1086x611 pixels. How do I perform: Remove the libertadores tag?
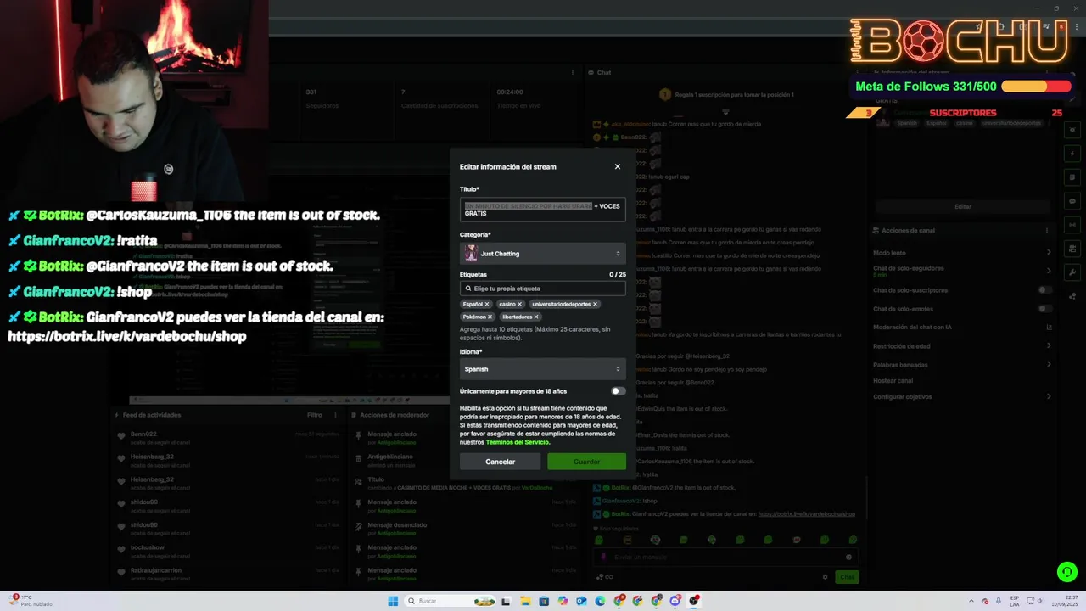535,317
